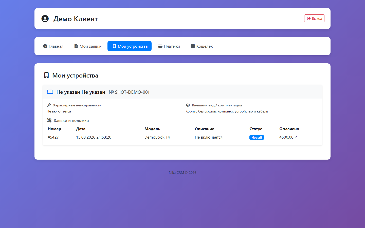This screenshot has height=228, width=365.
Task: Click the user avatar icon beside Демо Клиент
Action: tap(45, 18)
